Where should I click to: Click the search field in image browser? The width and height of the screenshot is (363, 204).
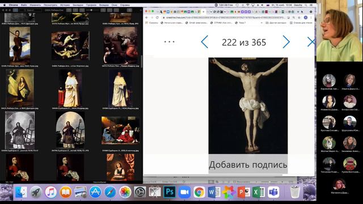[x=31, y=10]
